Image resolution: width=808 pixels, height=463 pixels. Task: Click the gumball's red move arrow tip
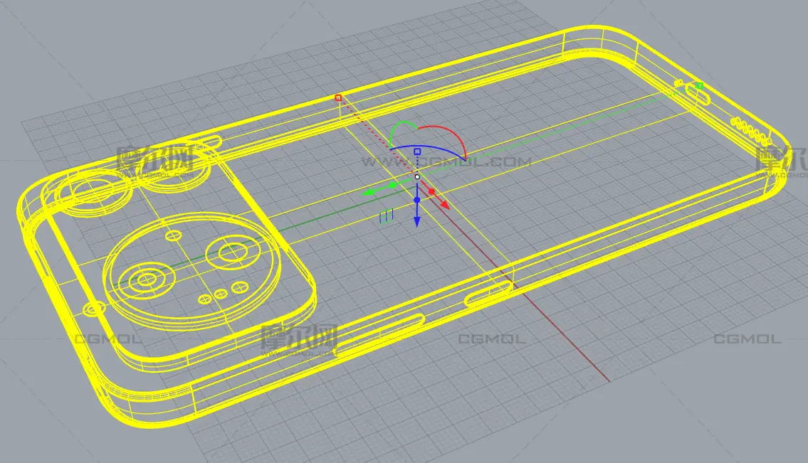(445, 205)
